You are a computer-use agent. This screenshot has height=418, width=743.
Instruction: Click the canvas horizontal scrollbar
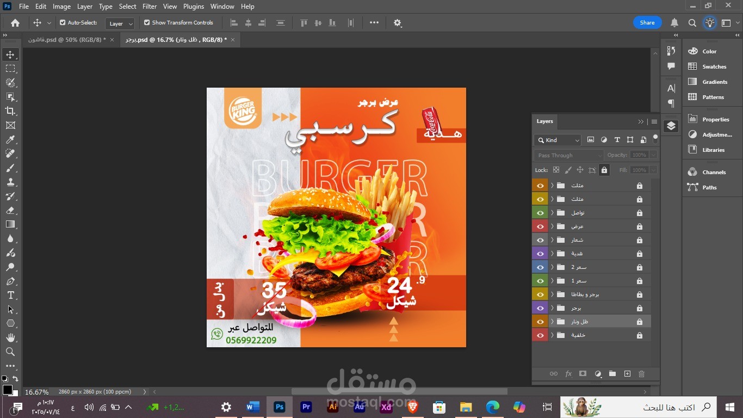(x=399, y=392)
